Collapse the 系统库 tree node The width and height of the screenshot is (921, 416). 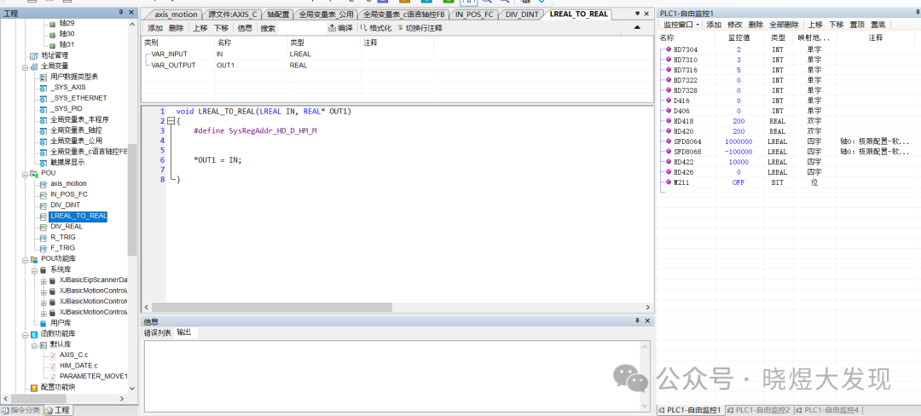coord(34,270)
